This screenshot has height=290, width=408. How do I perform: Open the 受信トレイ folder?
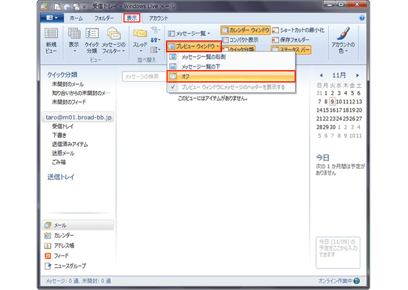coord(63,126)
